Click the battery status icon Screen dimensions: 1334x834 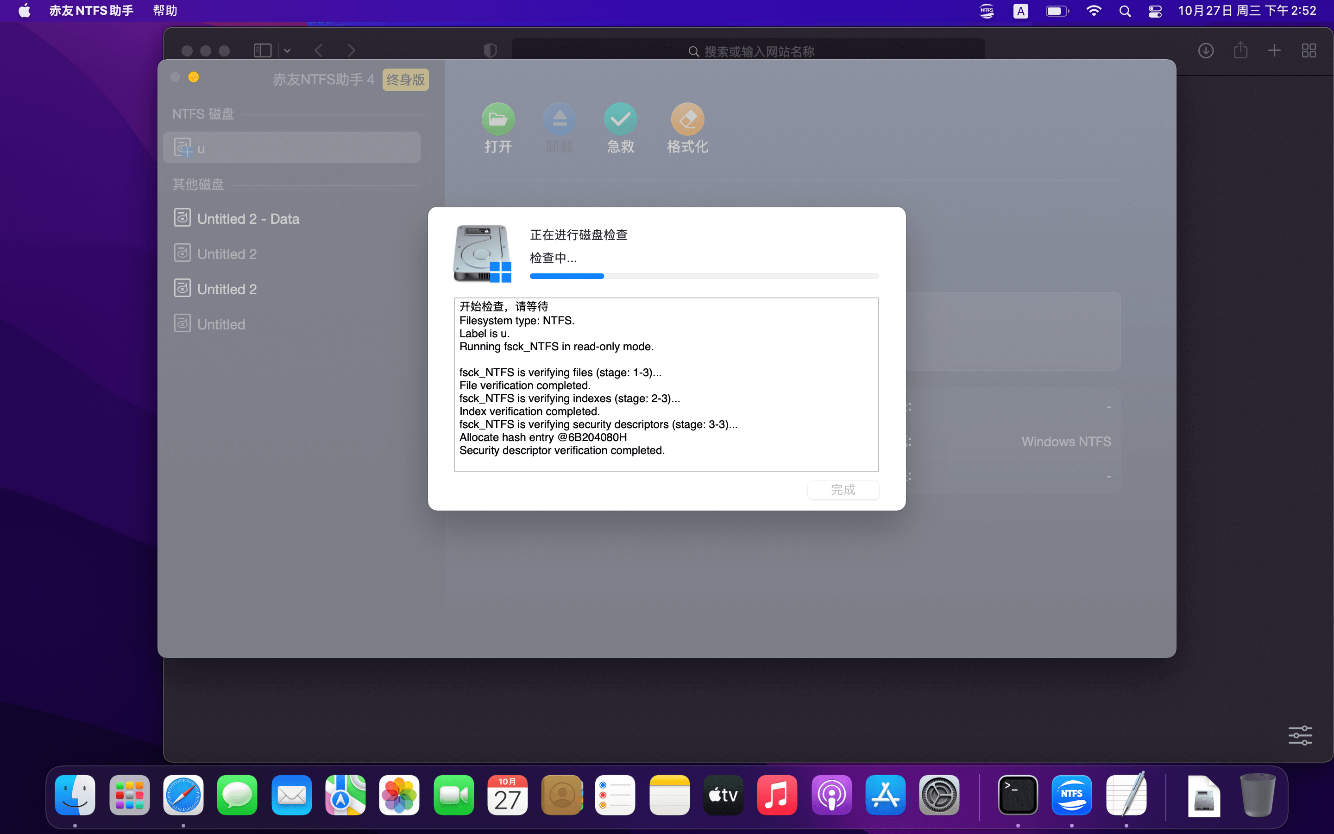coord(1057,11)
